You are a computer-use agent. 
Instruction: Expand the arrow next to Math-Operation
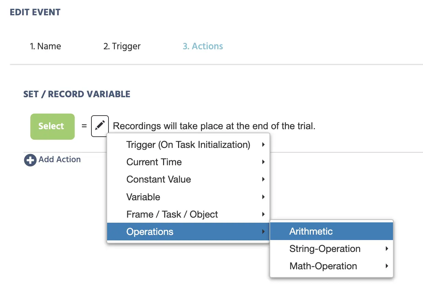click(387, 266)
